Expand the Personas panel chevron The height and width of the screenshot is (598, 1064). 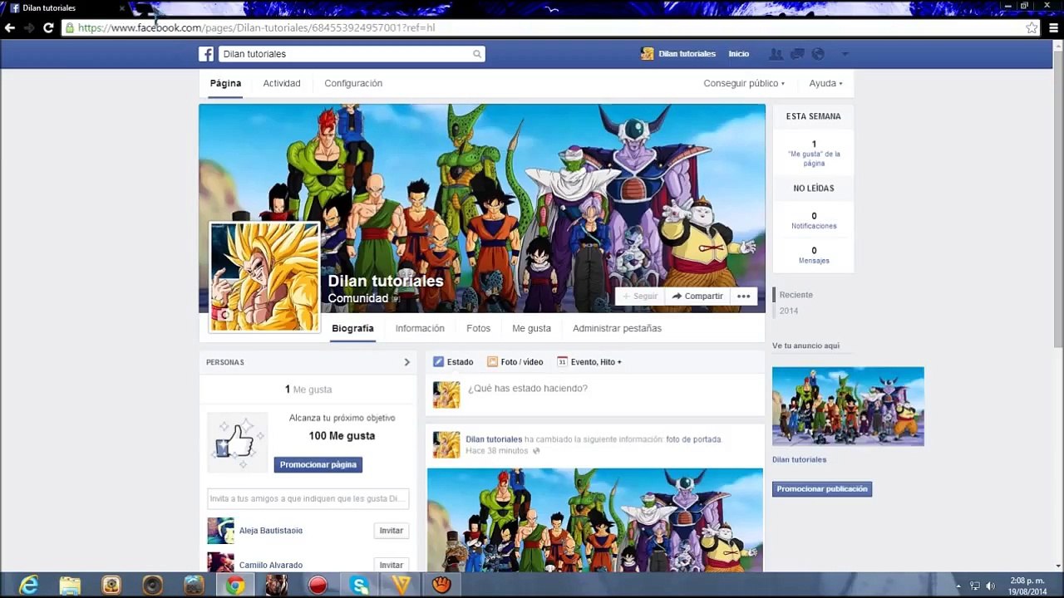pyautogui.click(x=407, y=362)
